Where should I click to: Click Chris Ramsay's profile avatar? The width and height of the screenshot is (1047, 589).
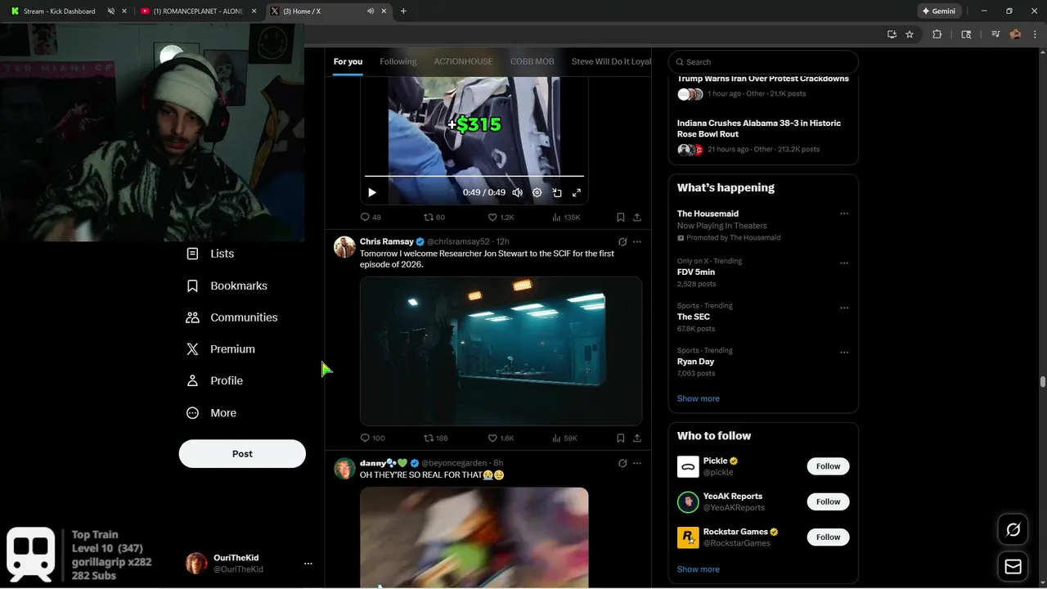pos(344,247)
